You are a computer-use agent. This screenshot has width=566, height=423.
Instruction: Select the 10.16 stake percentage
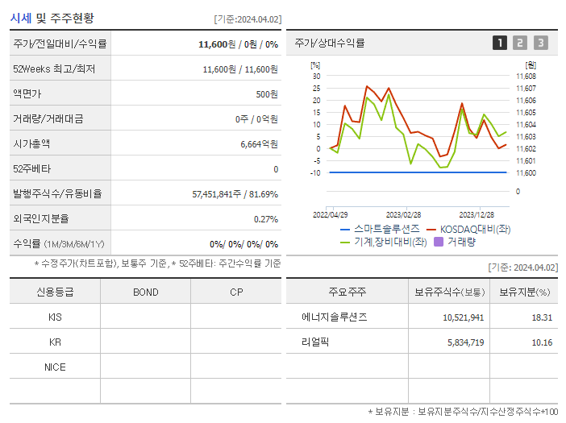coord(542,342)
